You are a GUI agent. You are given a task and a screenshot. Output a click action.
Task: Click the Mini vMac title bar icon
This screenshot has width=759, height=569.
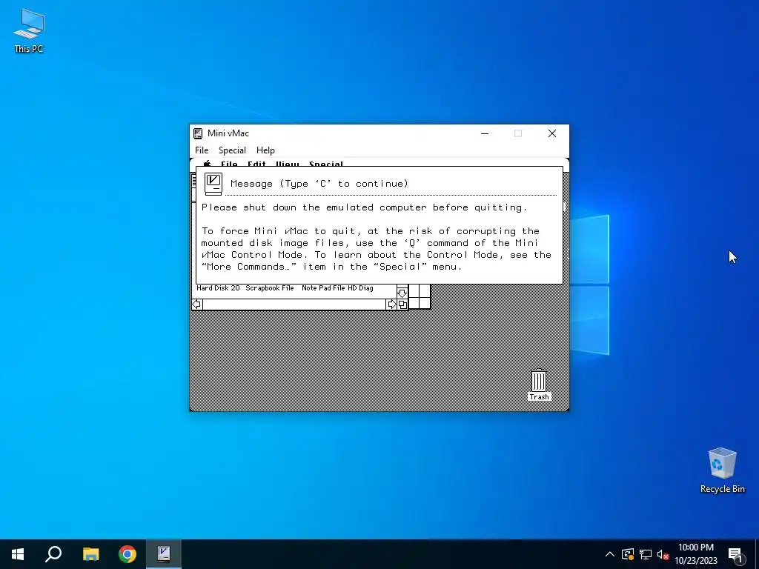197,133
